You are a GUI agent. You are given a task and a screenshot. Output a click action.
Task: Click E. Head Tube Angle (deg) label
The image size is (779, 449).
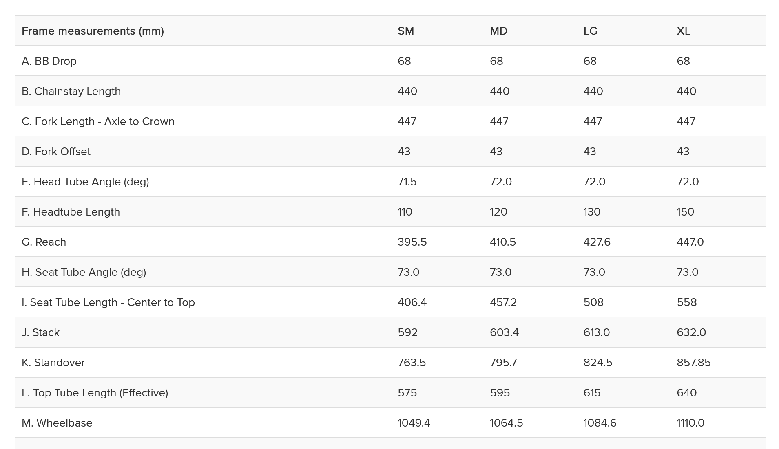85,182
